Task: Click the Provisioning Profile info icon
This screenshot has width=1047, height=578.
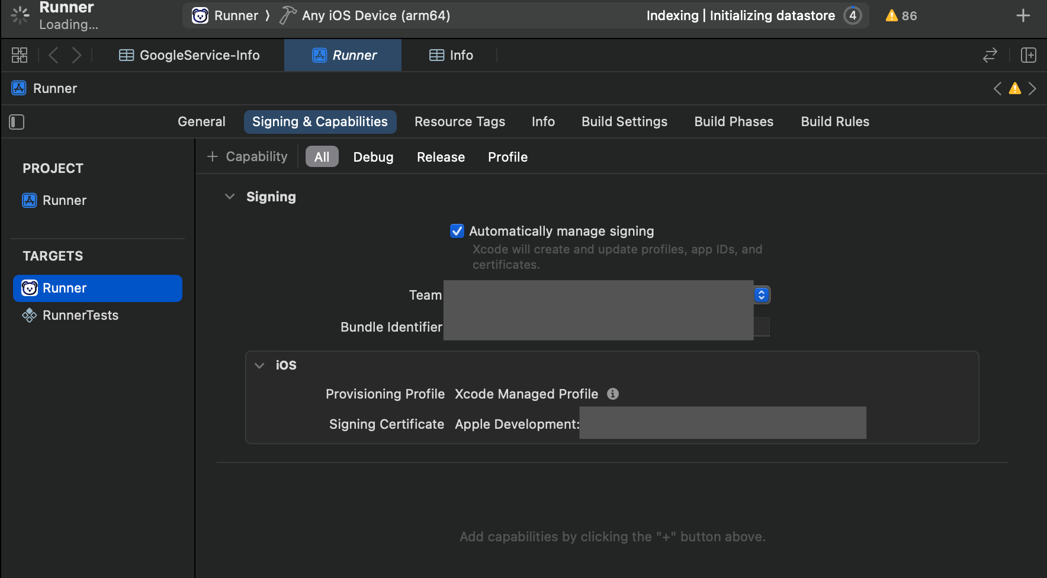Action: 613,394
